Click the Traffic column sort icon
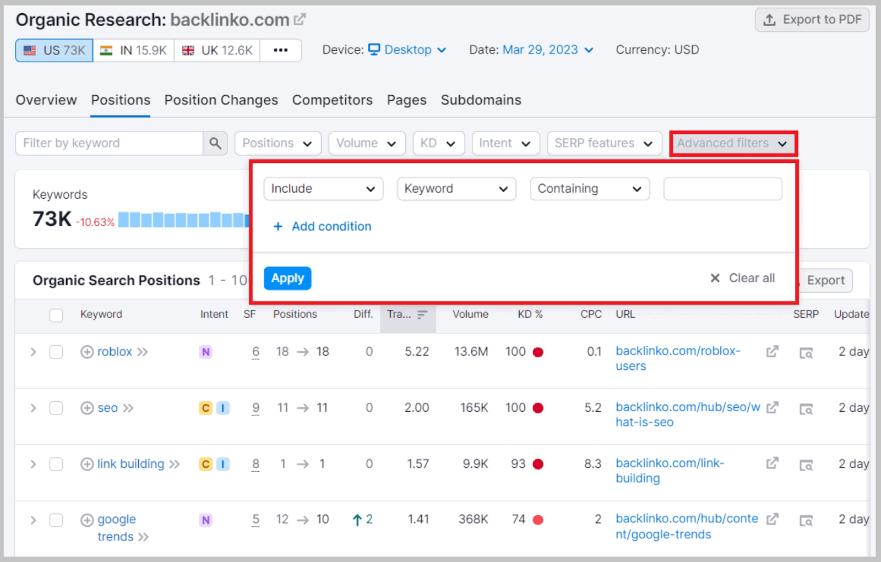 coord(422,314)
